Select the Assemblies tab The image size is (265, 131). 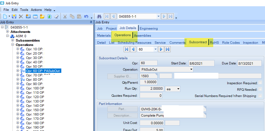pyautogui.click(x=142, y=36)
